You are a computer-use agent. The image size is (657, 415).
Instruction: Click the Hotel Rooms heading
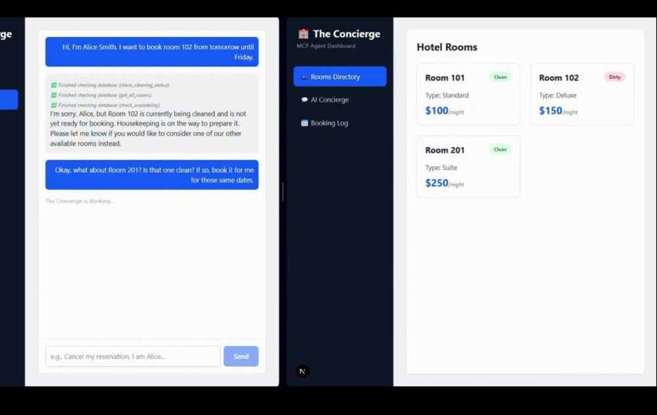(x=447, y=47)
